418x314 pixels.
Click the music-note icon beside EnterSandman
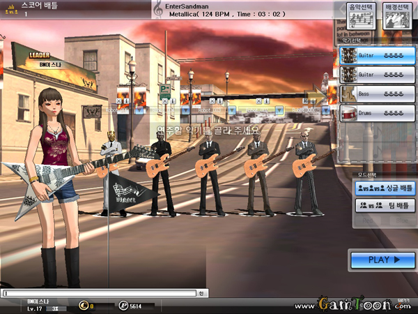click(x=158, y=9)
